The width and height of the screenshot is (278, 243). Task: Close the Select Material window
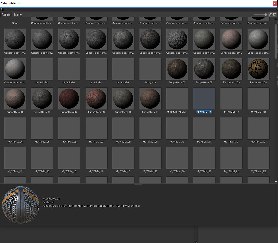tap(274, 3)
